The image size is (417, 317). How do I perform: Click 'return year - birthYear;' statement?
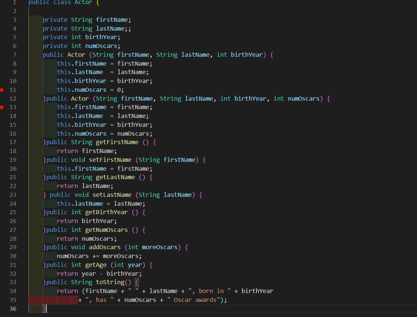(99, 274)
